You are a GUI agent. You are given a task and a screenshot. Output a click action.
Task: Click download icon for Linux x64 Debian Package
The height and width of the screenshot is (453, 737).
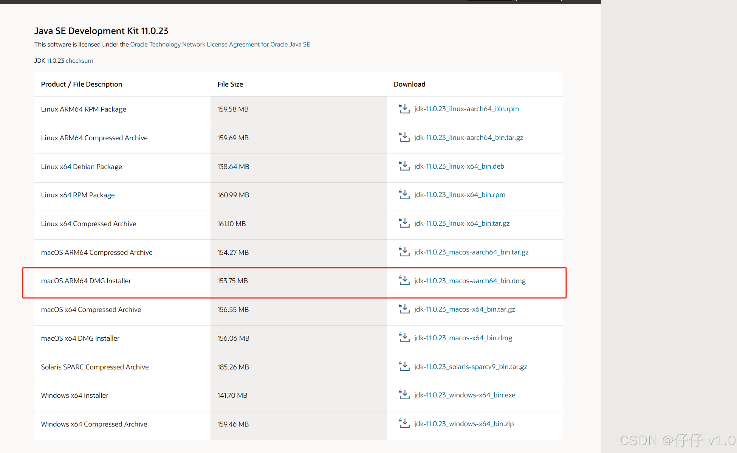(x=404, y=166)
